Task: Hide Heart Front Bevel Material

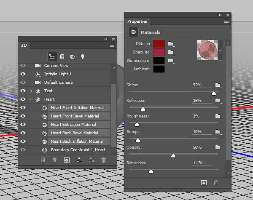Action: click(x=23, y=116)
